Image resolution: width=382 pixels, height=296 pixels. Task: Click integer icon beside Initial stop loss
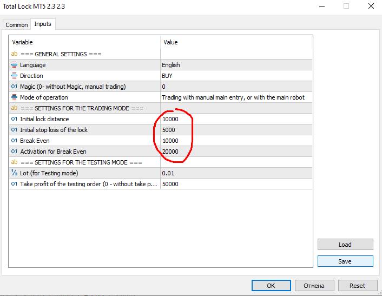click(15, 130)
